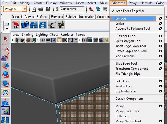
Task: Toggle the safe title icon
Action: tap(76, 40)
